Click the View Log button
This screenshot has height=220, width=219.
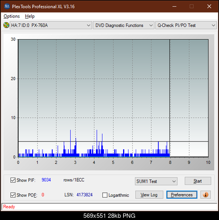click(x=149, y=195)
